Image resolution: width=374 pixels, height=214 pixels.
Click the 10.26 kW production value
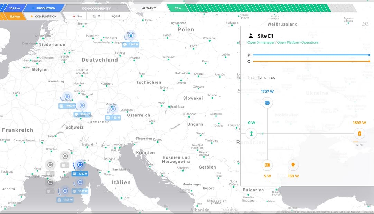(15, 8)
